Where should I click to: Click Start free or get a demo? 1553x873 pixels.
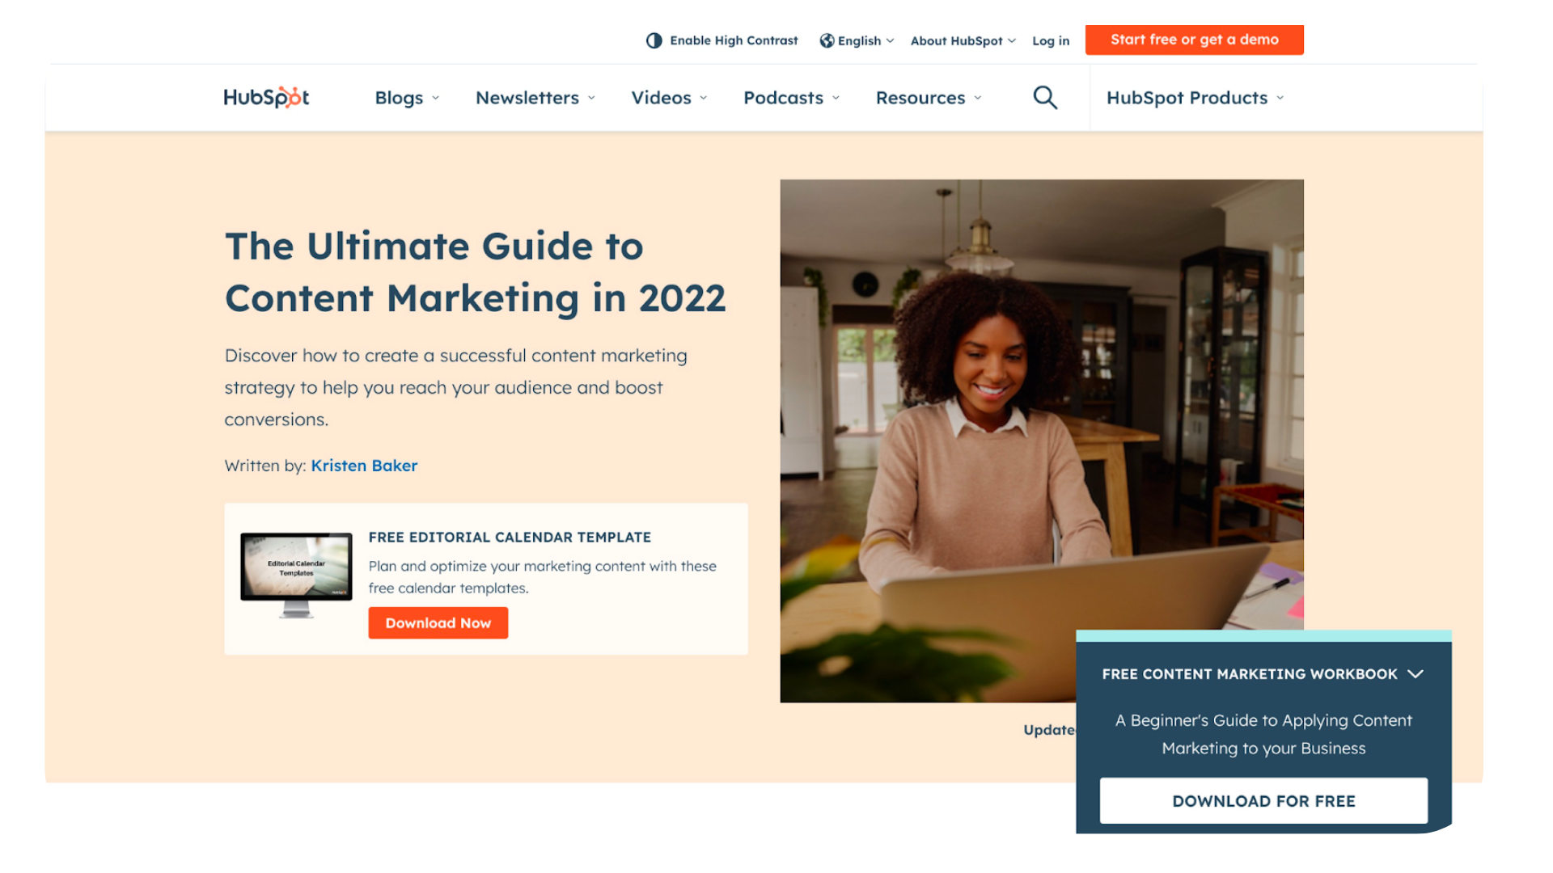(1194, 40)
